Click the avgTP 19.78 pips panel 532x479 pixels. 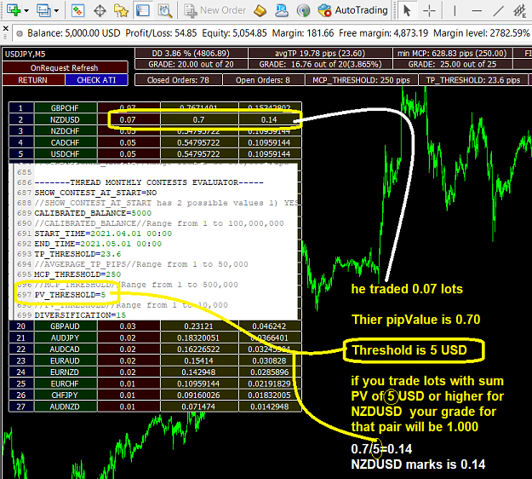pos(320,53)
